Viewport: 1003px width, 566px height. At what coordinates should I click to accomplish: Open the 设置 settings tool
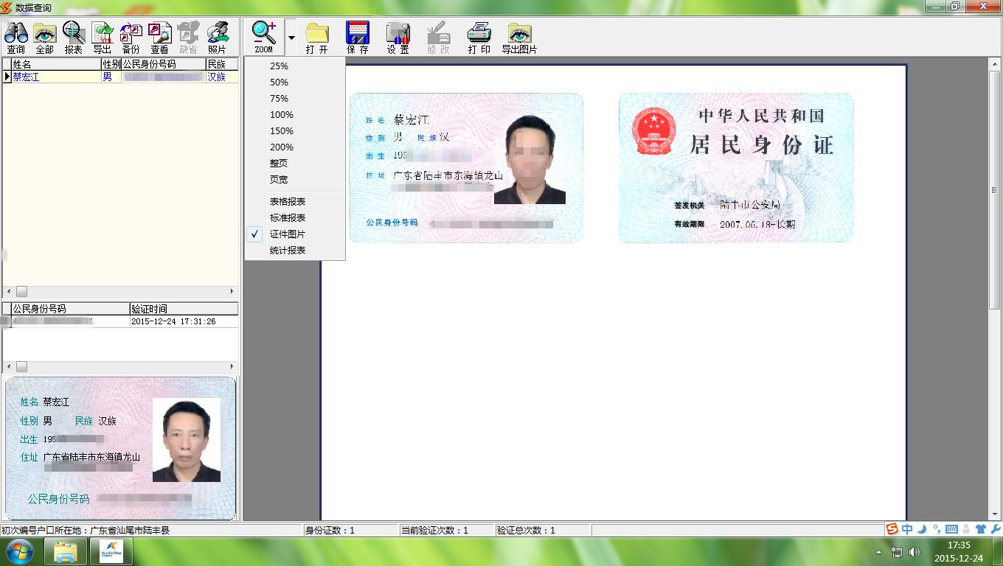point(398,37)
